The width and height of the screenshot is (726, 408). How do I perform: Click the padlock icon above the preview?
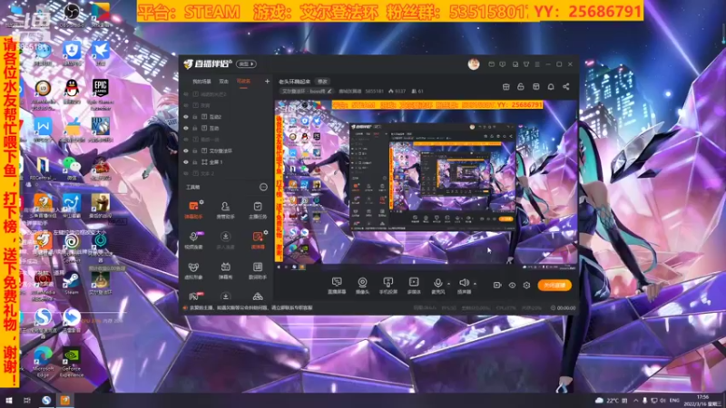point(520,86)
